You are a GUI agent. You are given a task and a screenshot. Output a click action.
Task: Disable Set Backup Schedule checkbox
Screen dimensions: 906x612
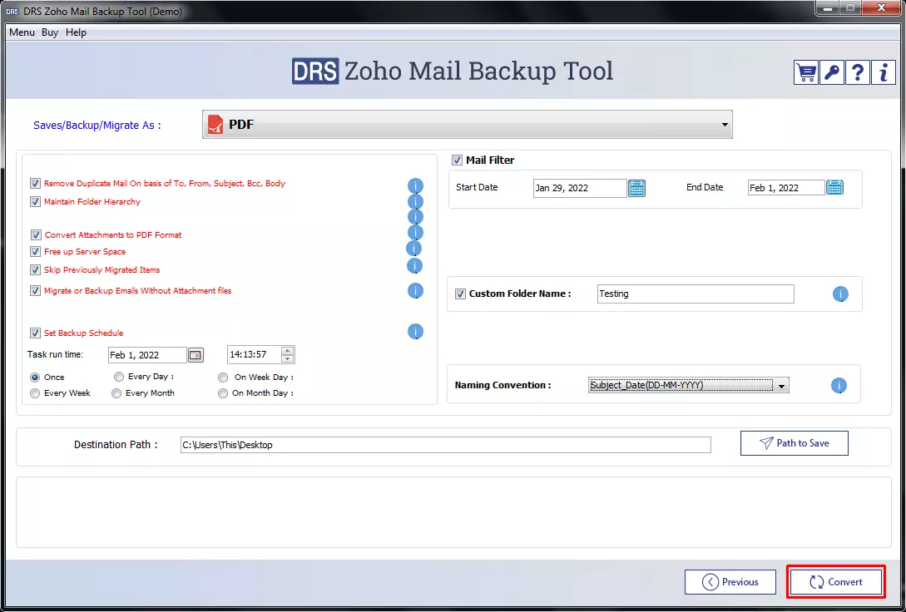pyautogui.click(x=35, y=333)
